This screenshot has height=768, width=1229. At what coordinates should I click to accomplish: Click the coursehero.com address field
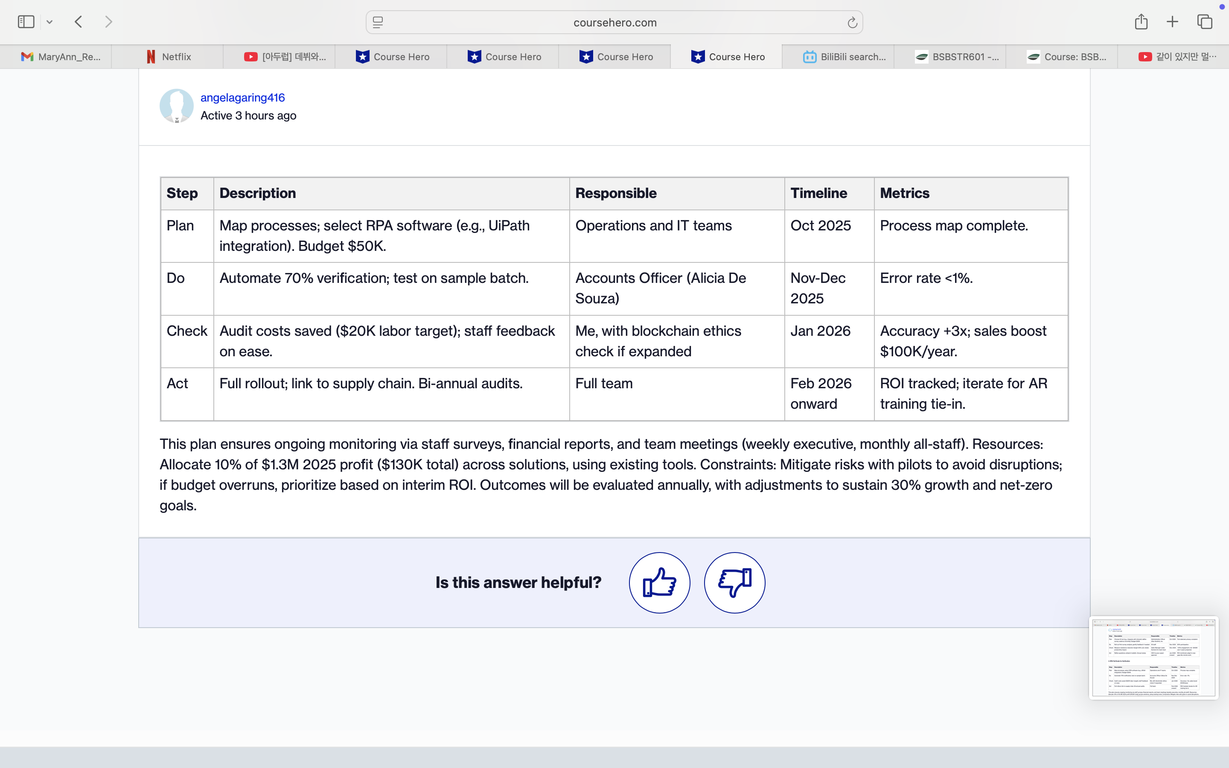[614, 22]
